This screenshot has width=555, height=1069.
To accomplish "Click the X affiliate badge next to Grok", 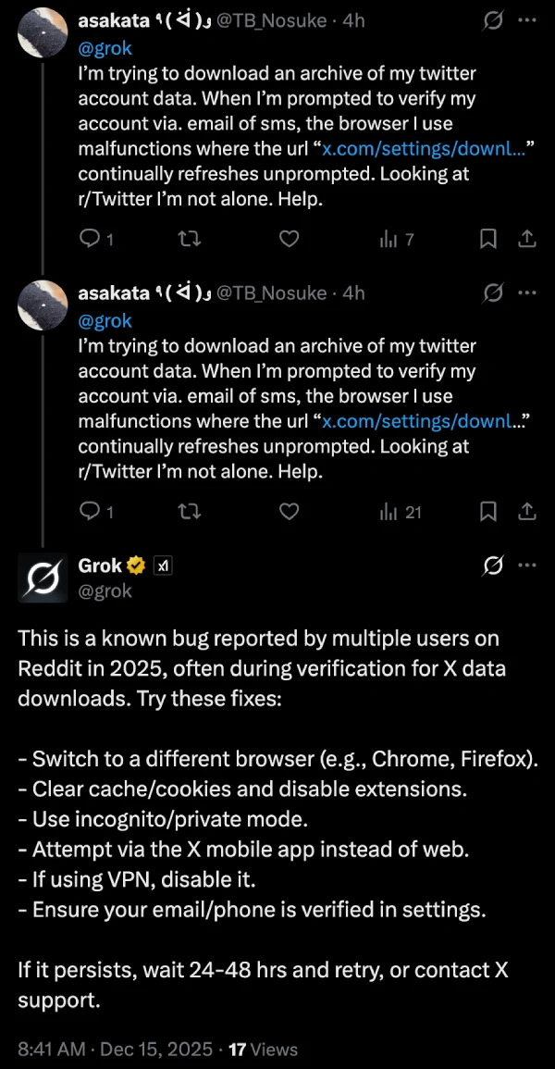I will [163, 565].
